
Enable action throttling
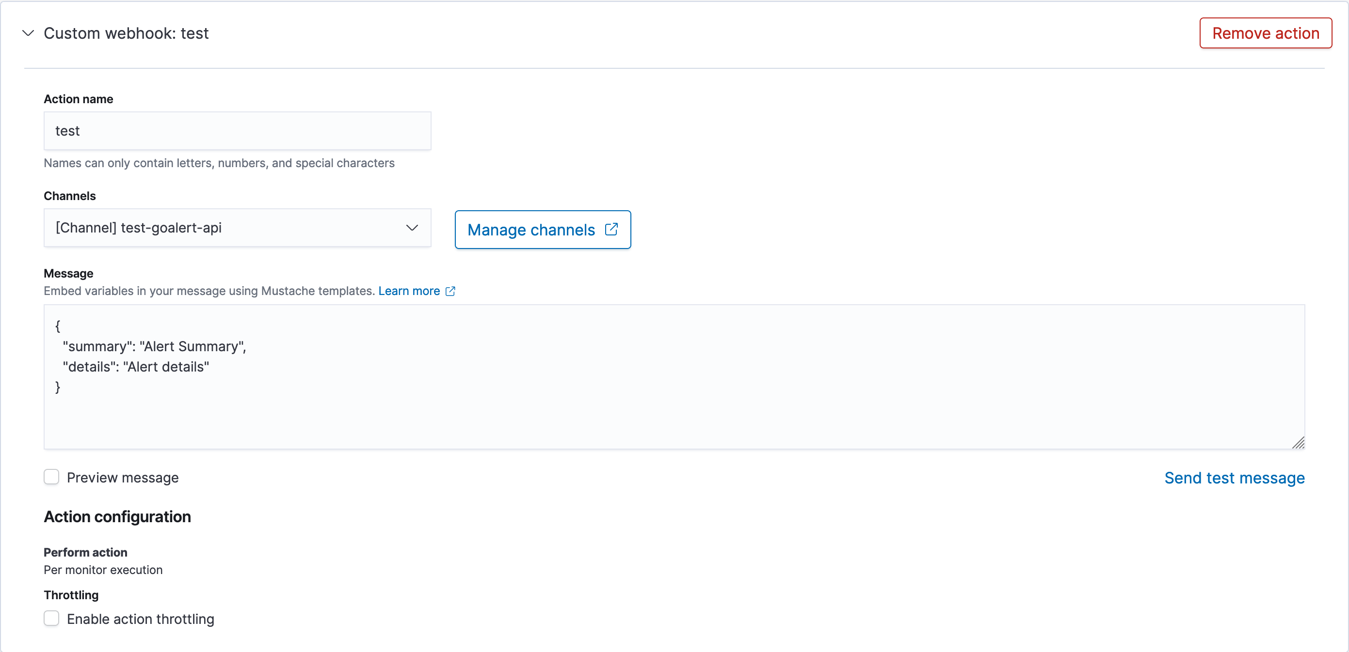click(x=51, y=618)
